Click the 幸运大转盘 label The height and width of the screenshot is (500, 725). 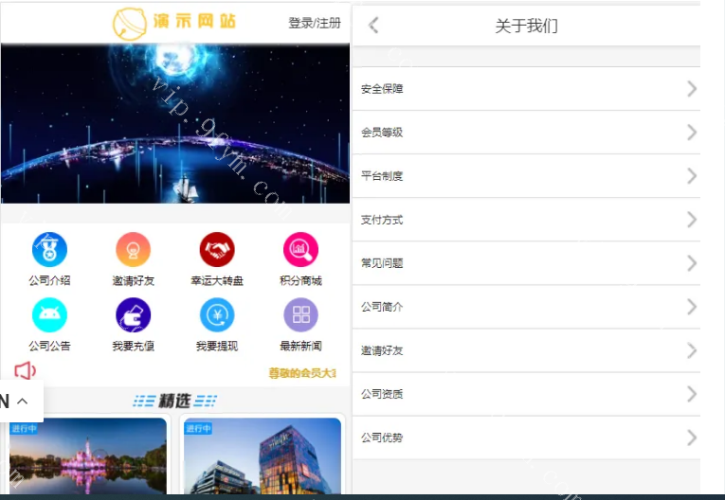tap(217, 280)
